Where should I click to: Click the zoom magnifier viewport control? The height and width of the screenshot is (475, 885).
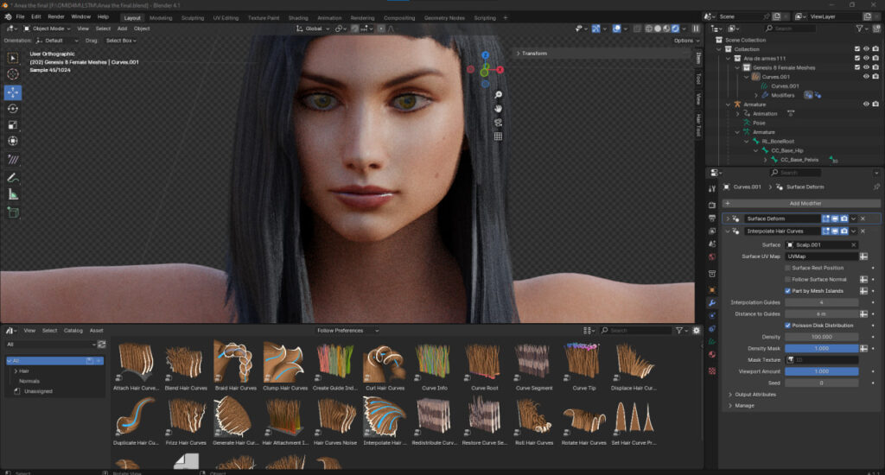(x=498, y=95)
